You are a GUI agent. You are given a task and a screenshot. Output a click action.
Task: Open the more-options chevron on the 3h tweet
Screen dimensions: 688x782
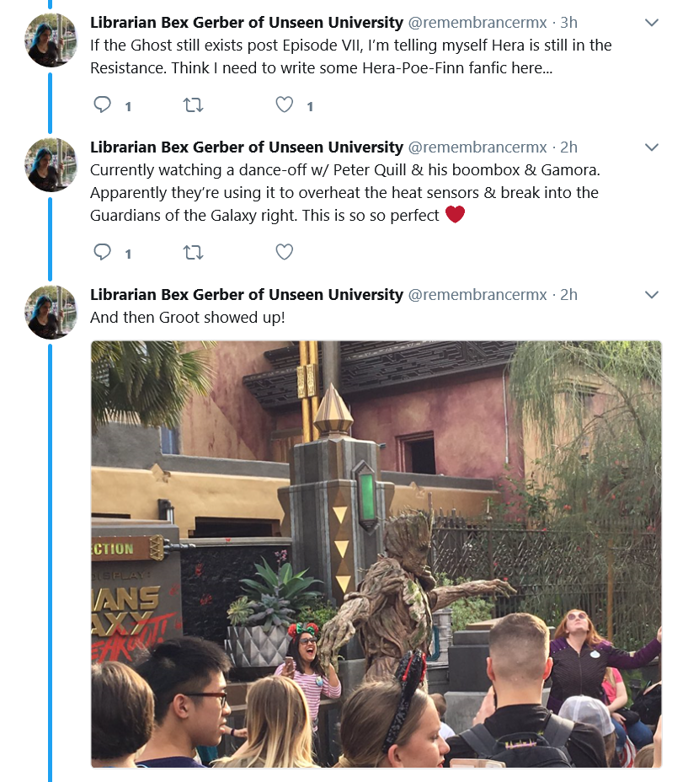[652, 23]
